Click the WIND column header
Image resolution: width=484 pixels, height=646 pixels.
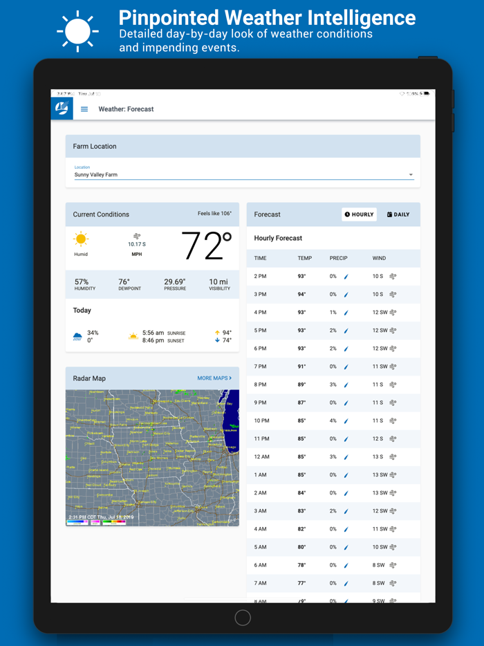pos(379,258)
